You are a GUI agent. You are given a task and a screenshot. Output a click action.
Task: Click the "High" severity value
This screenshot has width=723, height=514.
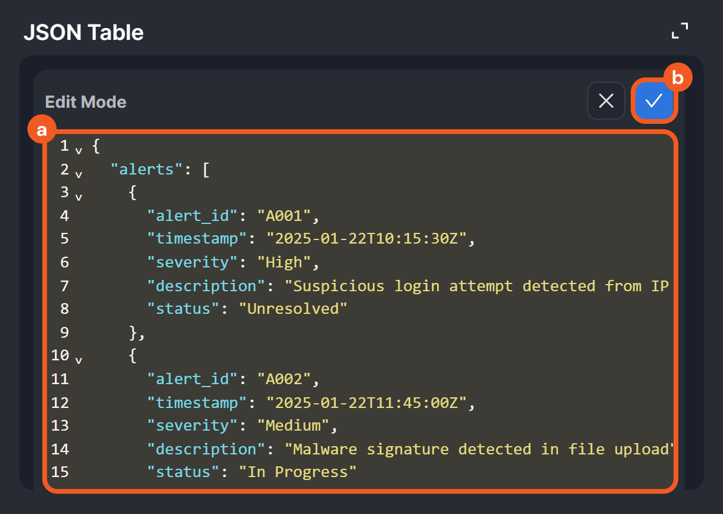pyautogui.click(x=284, y=262)
